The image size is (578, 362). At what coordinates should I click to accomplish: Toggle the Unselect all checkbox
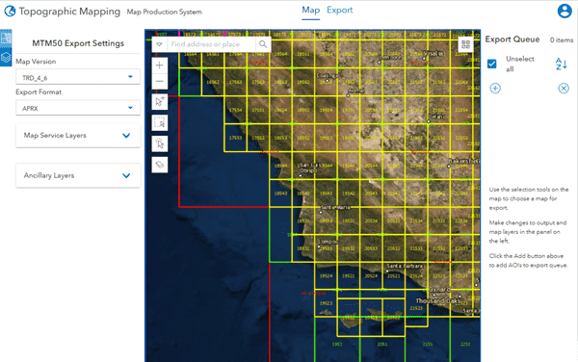click(491, 64)
